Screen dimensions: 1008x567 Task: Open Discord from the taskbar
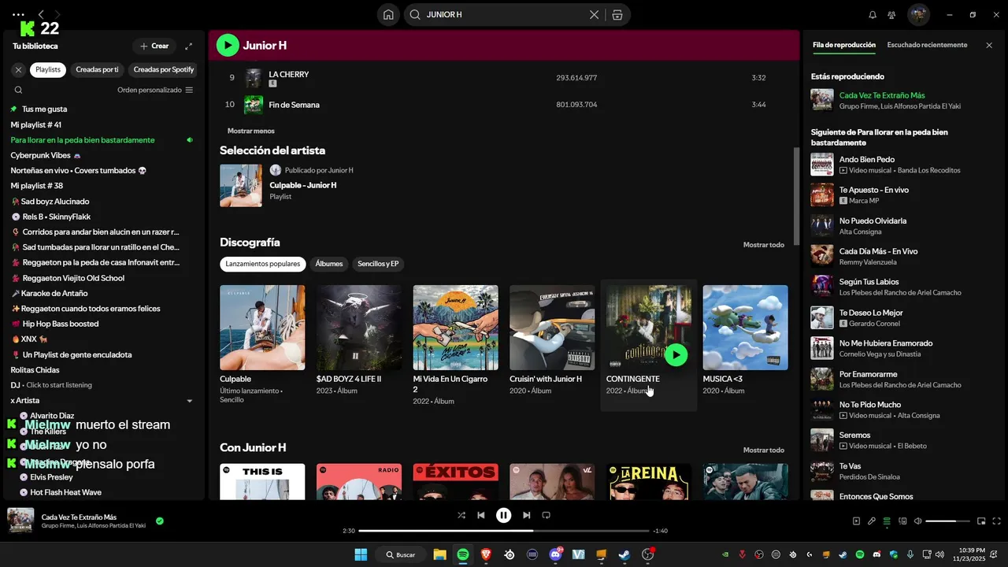click(x=555, y=554)
